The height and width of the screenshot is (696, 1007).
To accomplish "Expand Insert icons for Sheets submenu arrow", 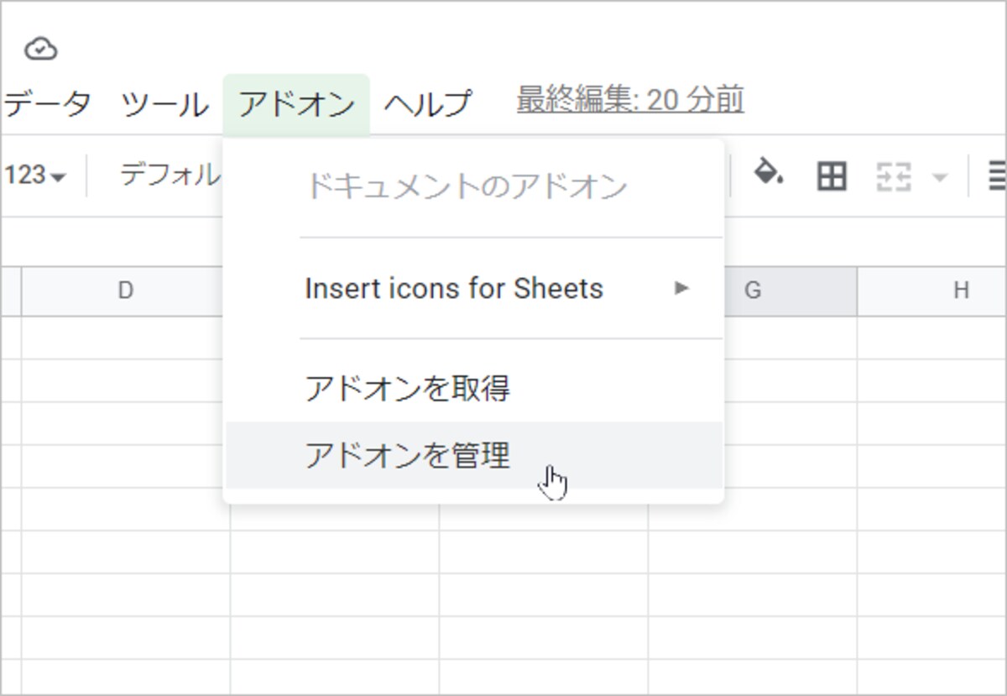I will (681, 289).
